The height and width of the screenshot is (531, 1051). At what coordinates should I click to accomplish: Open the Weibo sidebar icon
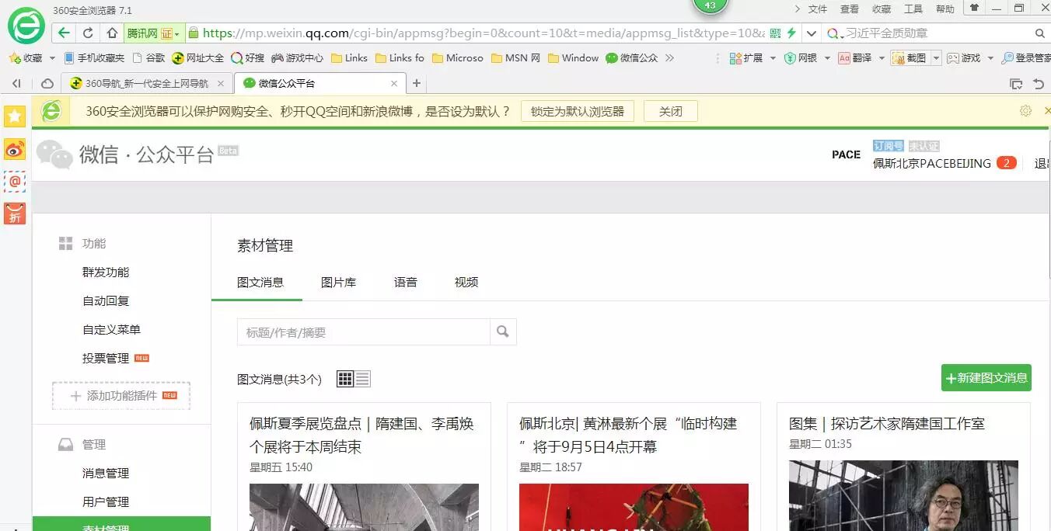point(15,149)
